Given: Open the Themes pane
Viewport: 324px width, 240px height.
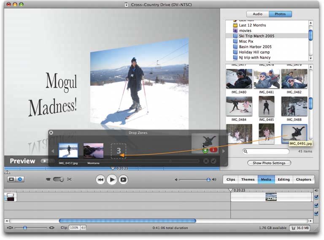Looking at the screenshot, I should coord(248,179).
